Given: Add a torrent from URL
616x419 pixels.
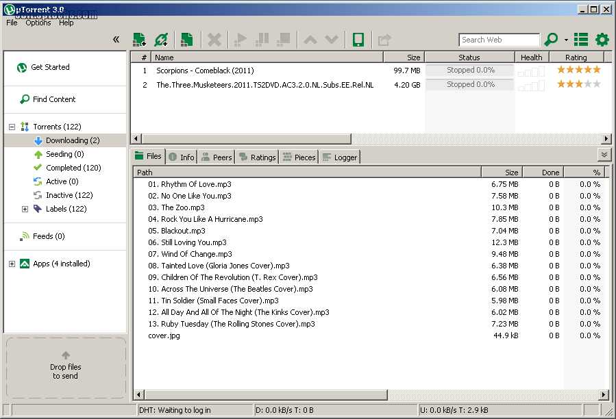Looking at the screenshot, I should click(x=162, y=40).
